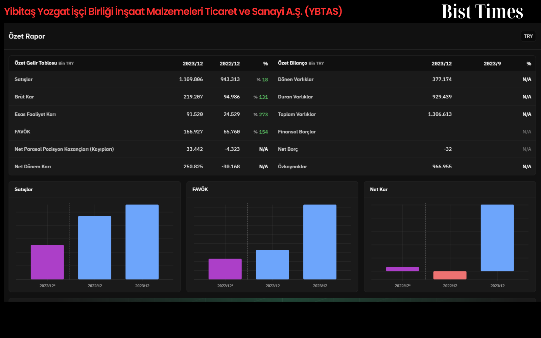Click Net Borç value -32
The width and height of the screenshot is (541, 338).
pos(448,149)
